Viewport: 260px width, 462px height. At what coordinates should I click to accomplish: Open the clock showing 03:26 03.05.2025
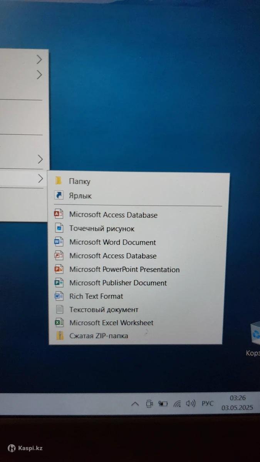tap(237, 403)
